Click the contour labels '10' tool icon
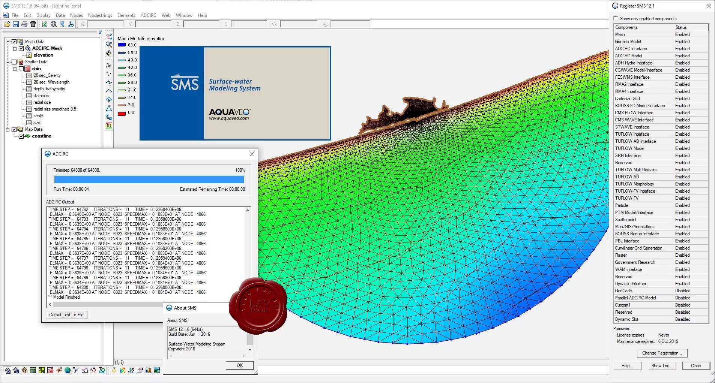The width and height of the screenshot is (715, 383). click(x=109, y=126)
